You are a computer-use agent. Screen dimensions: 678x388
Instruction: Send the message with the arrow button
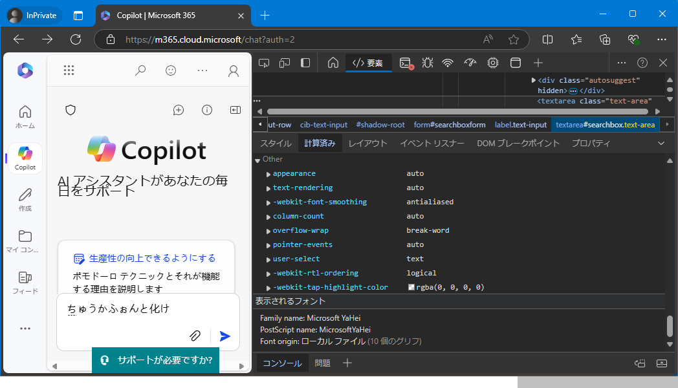(225, 336)
